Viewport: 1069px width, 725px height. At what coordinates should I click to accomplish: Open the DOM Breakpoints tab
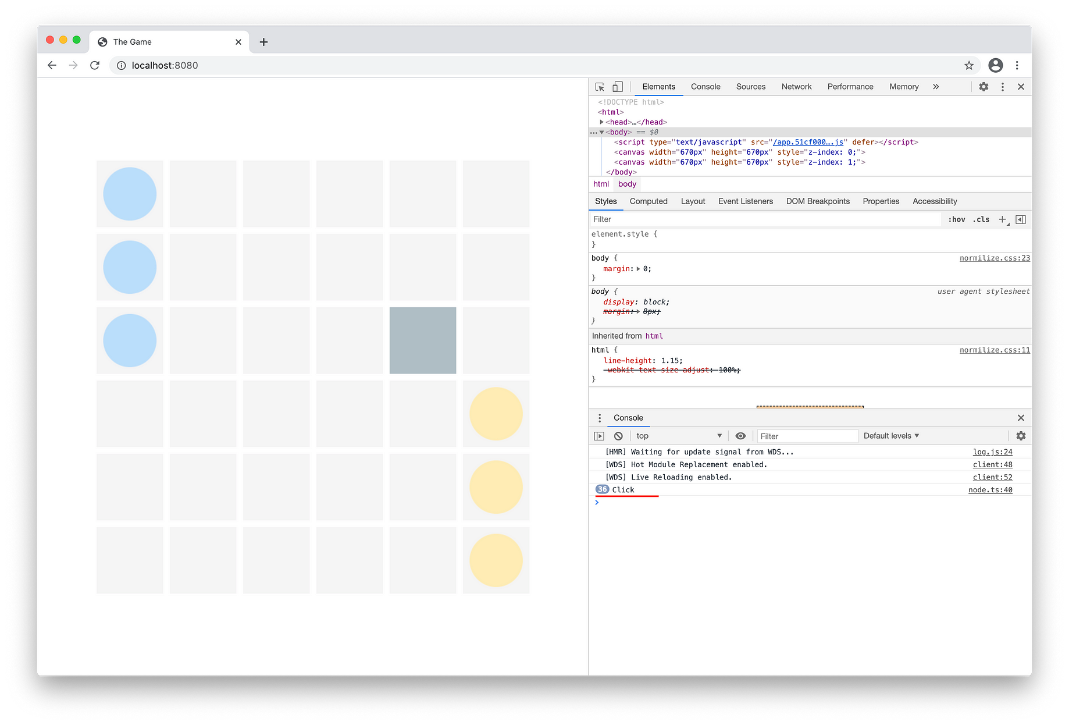[818, 201]
